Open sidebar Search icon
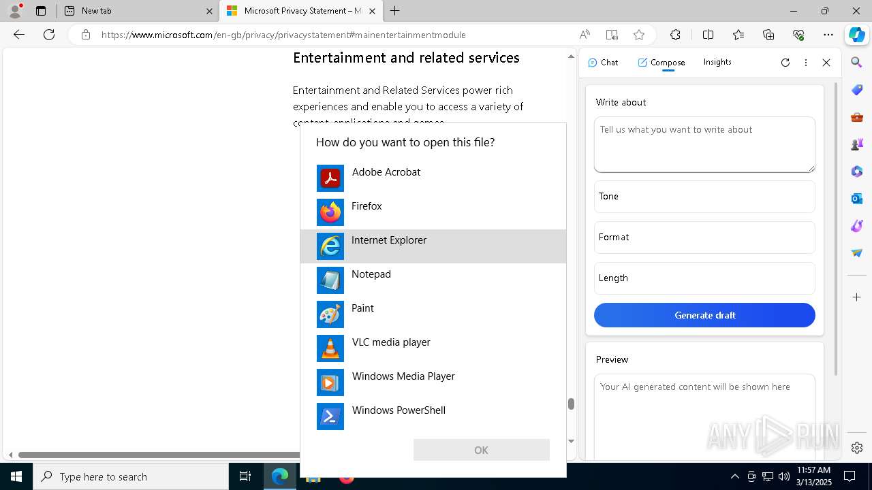Screen dimensions: 872x490 pos(857,63)
